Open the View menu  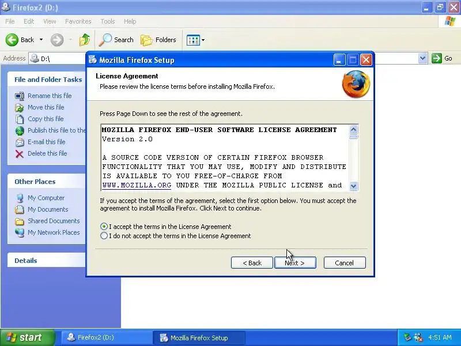click(x=50, y=21)
